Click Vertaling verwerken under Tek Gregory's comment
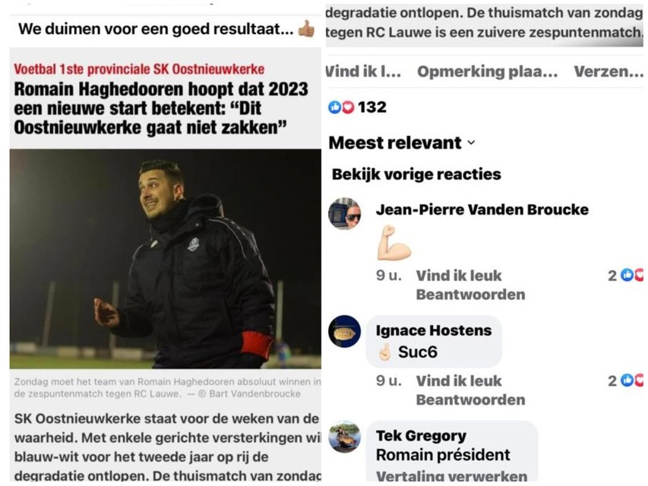The width and height of the screenshot is (648, 486). 451,476
